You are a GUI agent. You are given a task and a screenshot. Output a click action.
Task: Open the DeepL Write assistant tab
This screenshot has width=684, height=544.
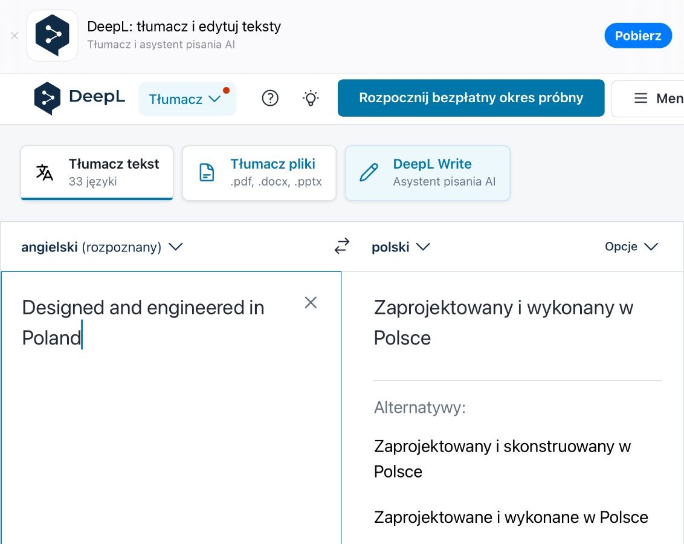[x=428, y=173]
